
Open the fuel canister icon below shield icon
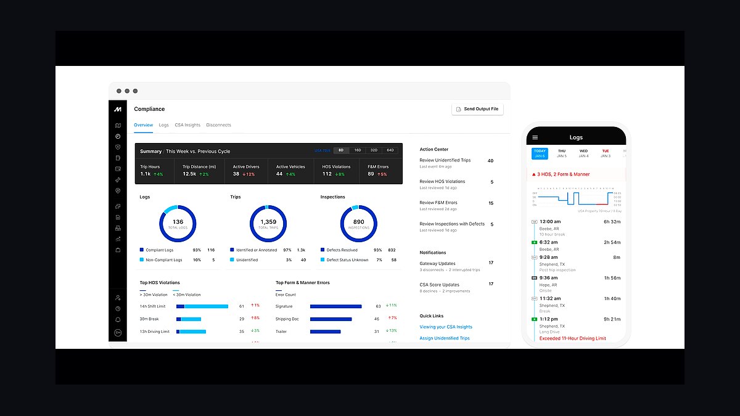pyautogui.click(x=117, y=158)
